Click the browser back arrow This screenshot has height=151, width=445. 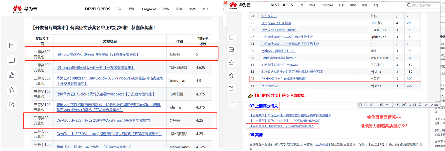pyautogui.click(x=224, y=9)
